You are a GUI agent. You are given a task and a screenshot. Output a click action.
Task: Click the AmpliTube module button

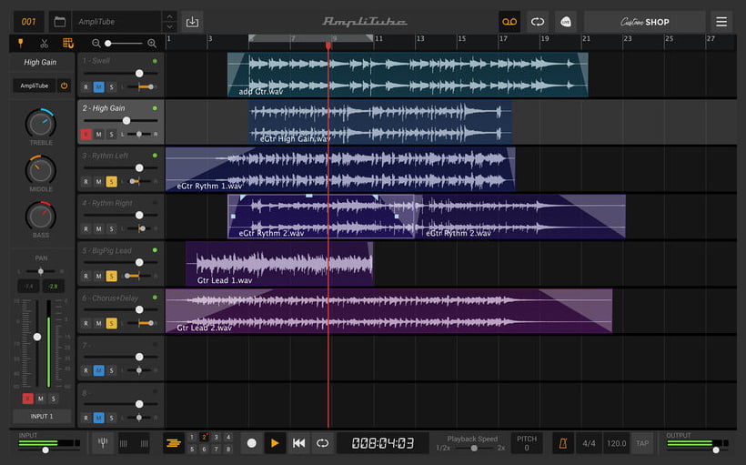point(35,86)
